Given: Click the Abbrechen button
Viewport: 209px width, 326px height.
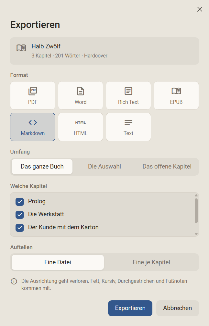Looking at the screenshot, I should 178,308.
